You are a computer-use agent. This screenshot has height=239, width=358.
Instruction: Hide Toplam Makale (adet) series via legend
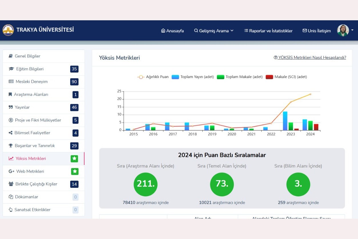pos(240,77)
